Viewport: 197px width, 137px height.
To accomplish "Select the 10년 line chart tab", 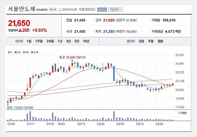I will tap(86, 41).
